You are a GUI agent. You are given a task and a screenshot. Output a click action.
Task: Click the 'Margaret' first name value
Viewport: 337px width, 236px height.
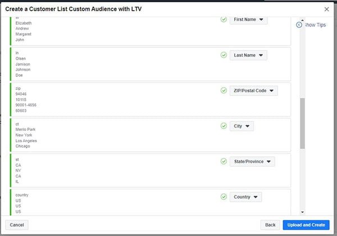(x=23, y=34)
